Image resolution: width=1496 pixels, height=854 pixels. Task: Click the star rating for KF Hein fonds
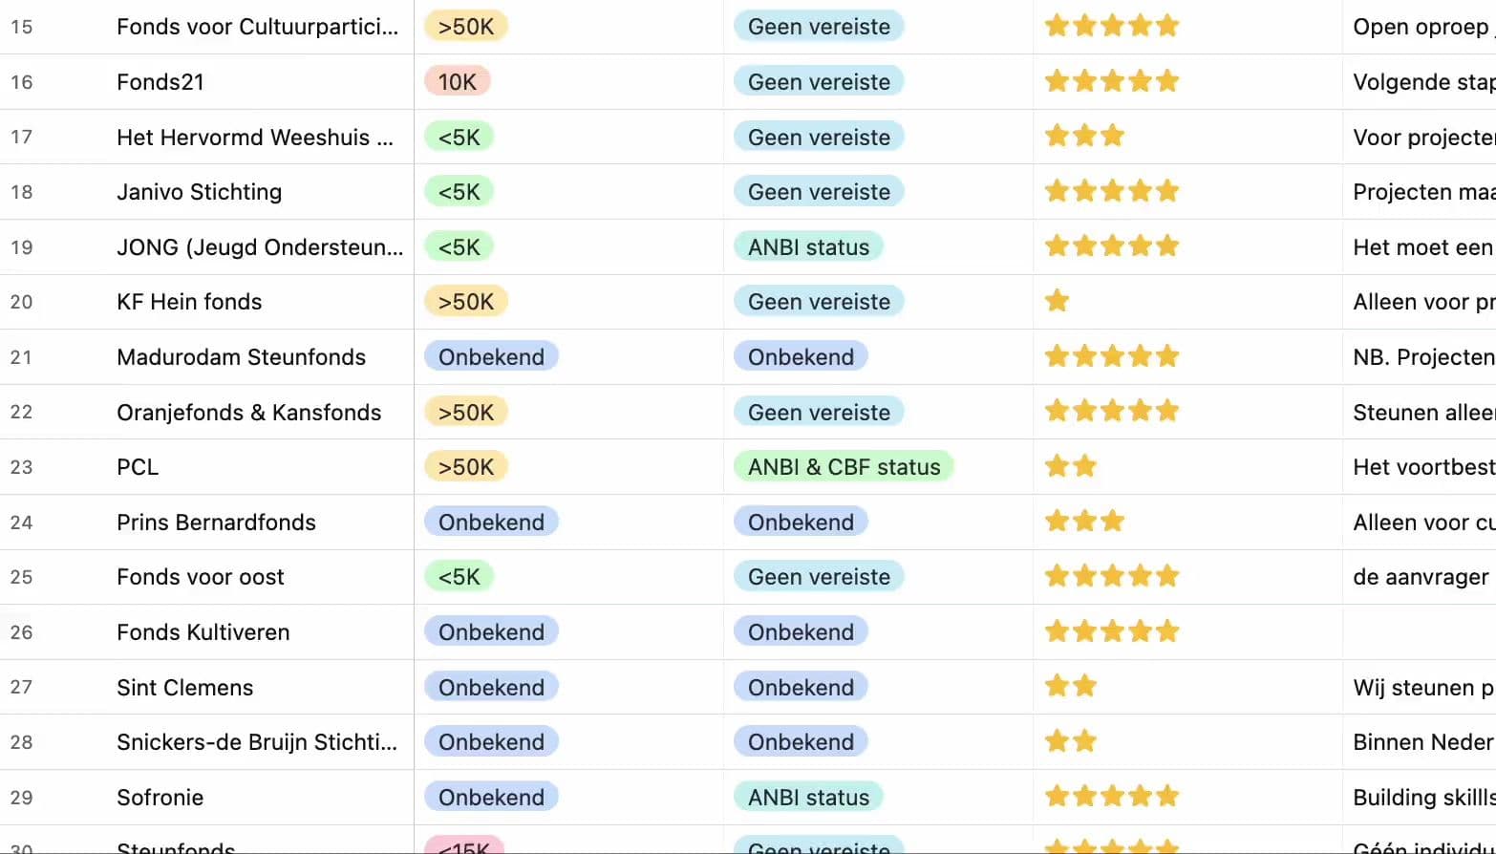[1057, 302]
